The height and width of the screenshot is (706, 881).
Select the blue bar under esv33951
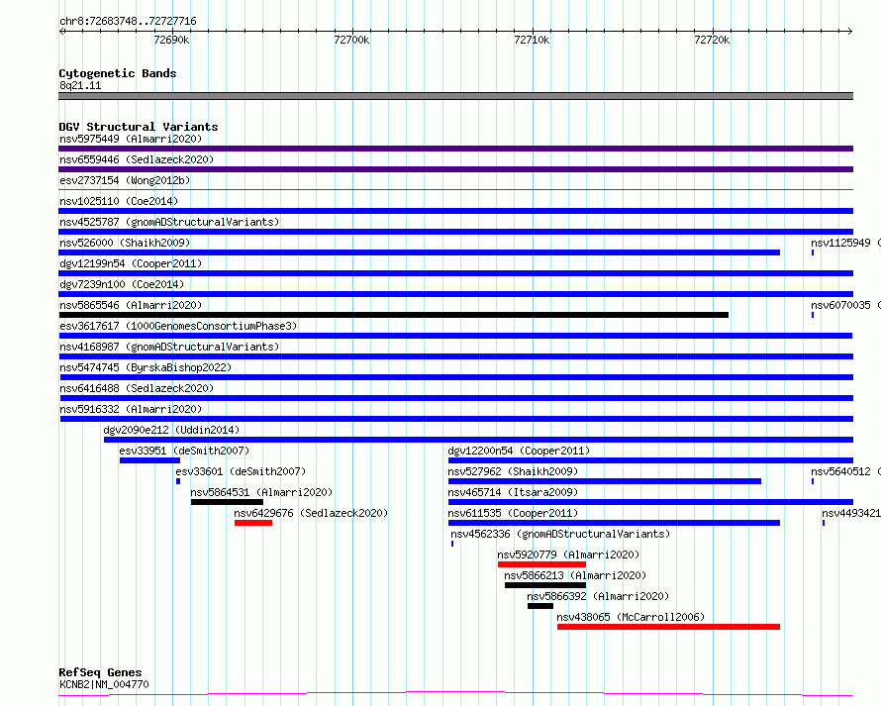149,460
